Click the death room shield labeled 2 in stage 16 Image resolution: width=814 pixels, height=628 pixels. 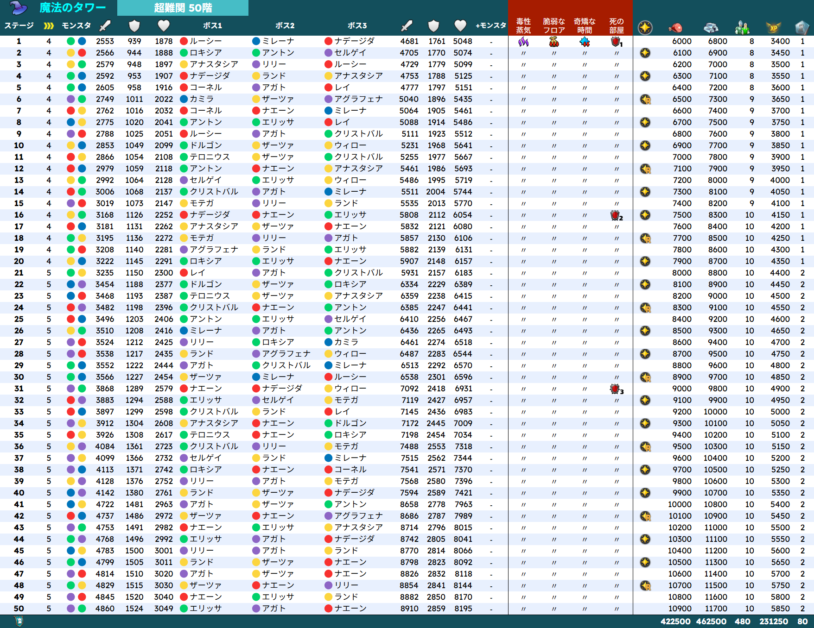(616, 215)
